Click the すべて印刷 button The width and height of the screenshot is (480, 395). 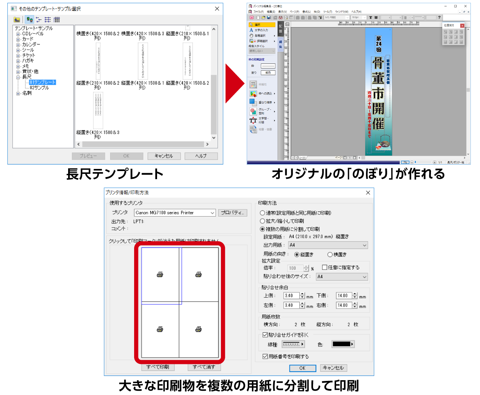pos(158,367)
